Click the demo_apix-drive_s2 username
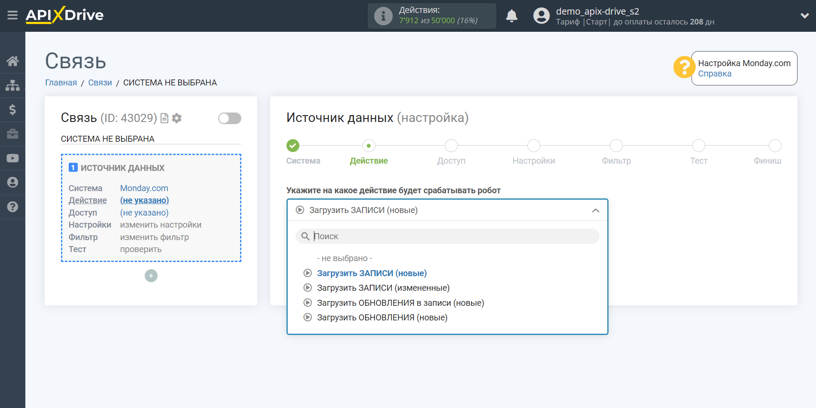This screenshot has width=816, height=408. click(x=597, y=11)
